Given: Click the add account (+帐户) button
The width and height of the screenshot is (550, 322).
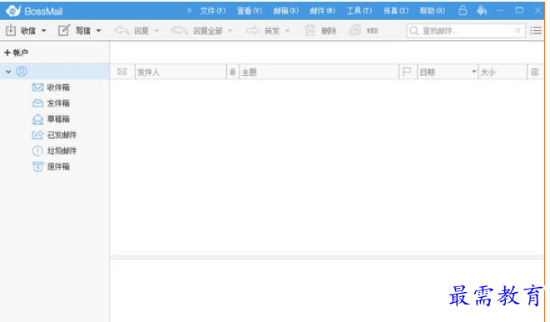Looking at the screenshot, I should tap(16, 52).
